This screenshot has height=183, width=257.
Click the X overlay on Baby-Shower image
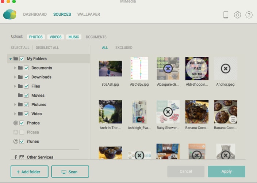(168, 112)
